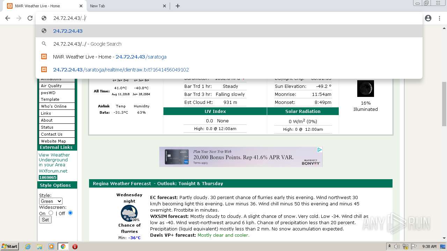This screenshot has width=447, height=251.
Task: Select the NWR Weather Live saratoga suggestion
Action: pyautogui.click(x=229, y=57)
